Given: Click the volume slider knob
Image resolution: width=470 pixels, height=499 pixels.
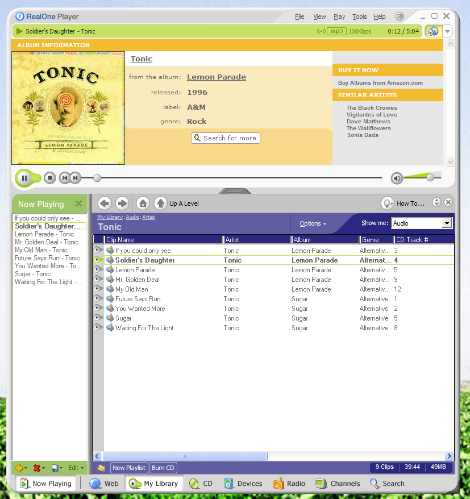Looking at the screenshot, I should 430,177.
